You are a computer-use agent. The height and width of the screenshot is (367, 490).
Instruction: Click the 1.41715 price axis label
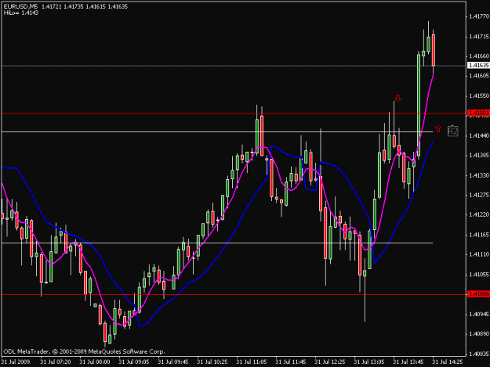[x=479, y=37]
